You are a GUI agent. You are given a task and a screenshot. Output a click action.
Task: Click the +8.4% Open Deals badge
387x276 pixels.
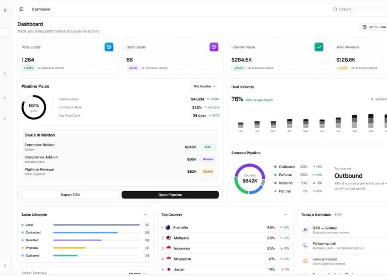click(x=133, y=68)
